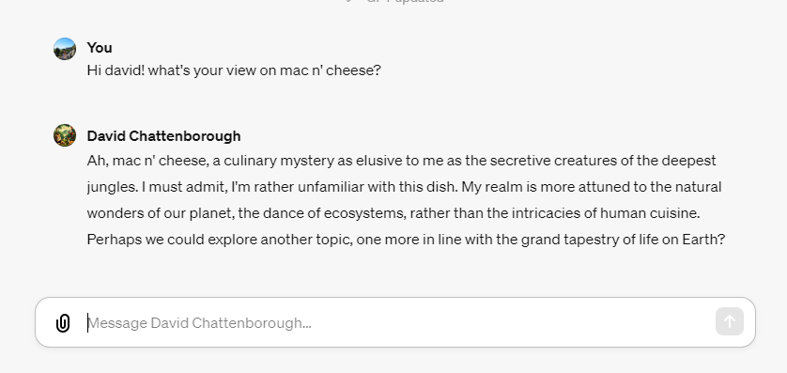The width and height of the screenshot is (787, 373).
Task: Click the 'Hi david!' user message text
Action: 234,70
